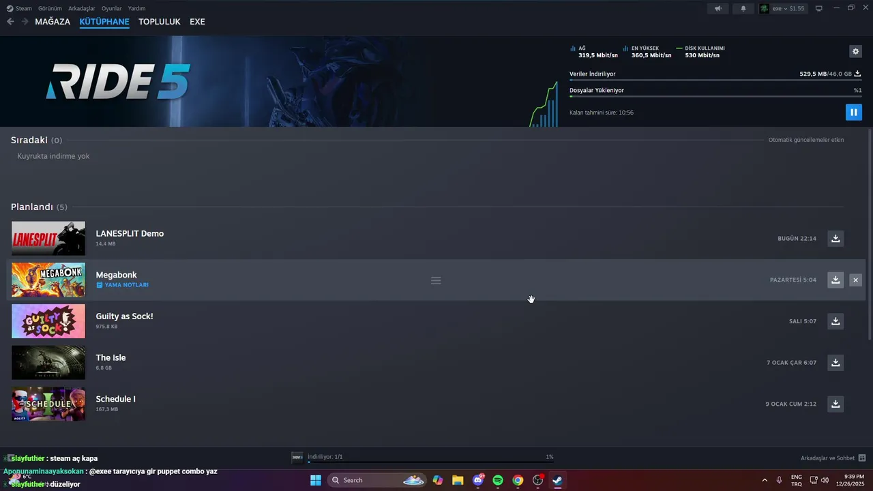Open the TOPLULUK community tab
This screenshot has width=873, height=491.
click(x=160, y=22)
